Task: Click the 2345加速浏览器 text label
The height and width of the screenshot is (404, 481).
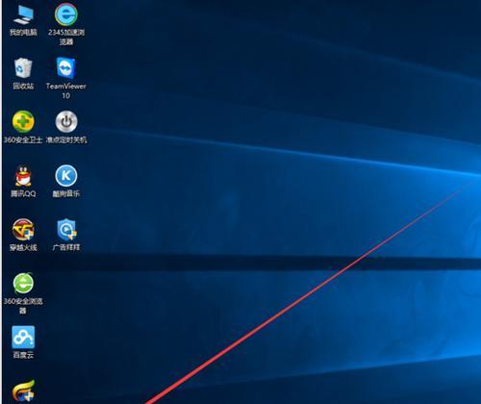Action: [x=66, y=37]
